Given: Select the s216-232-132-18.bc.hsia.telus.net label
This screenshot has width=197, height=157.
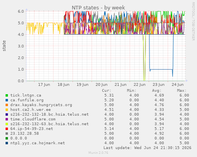Looking at the screenshot, I should 50,114.
